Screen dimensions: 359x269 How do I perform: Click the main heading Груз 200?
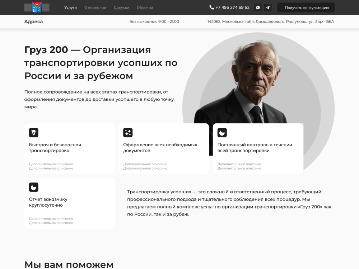point(101,63)
